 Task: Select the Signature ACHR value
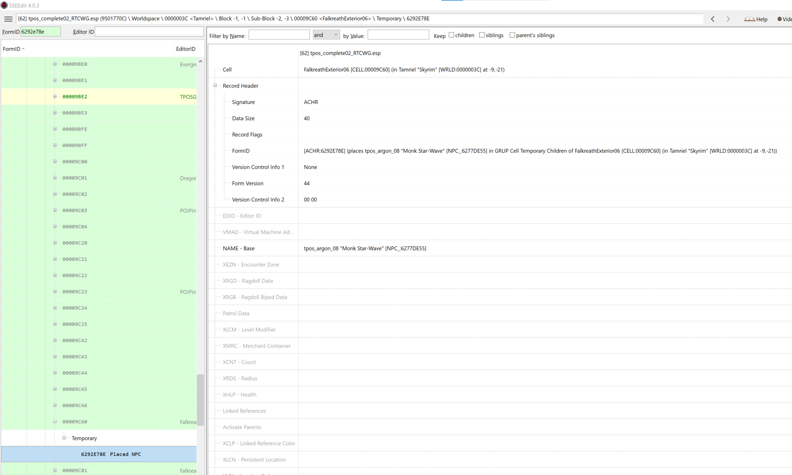[x=311, y=102]
